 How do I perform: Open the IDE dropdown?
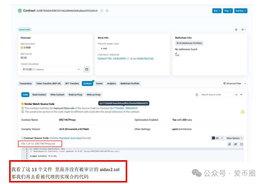[217, 138]
